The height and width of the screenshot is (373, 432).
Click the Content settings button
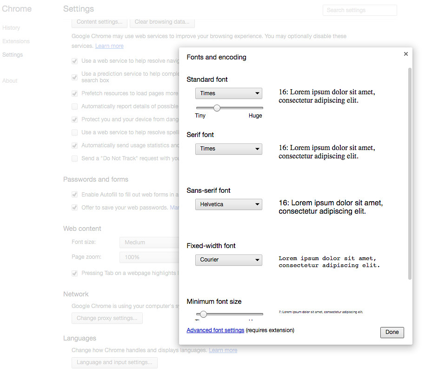tap(100, 22)
